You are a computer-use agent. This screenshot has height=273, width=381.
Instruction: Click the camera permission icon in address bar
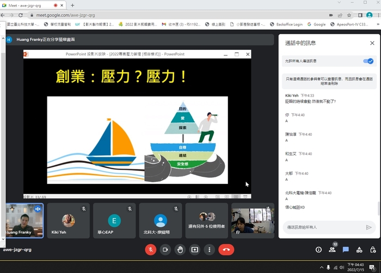331,15
